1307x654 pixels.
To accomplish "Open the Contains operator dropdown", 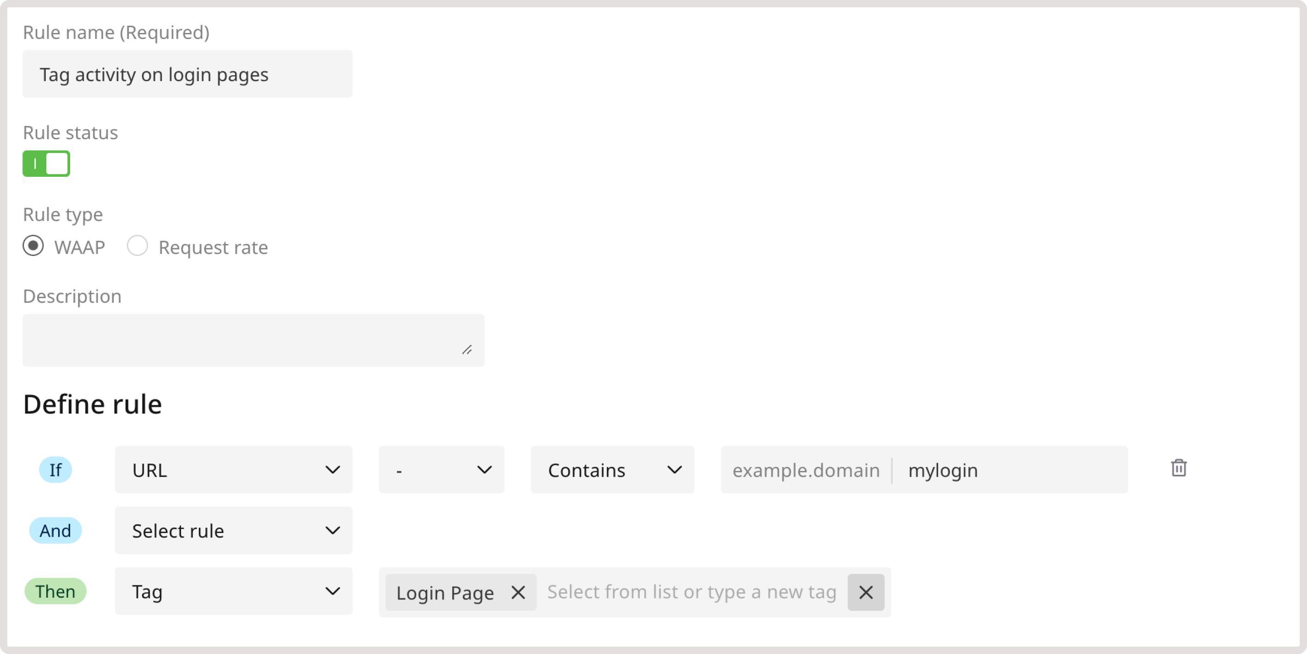I will coord(612,469).
